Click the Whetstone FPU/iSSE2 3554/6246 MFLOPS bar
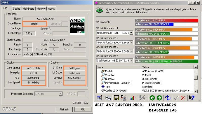Image resolution: width=202 pixels, height=114 pixels. click(x=167, y=61)
